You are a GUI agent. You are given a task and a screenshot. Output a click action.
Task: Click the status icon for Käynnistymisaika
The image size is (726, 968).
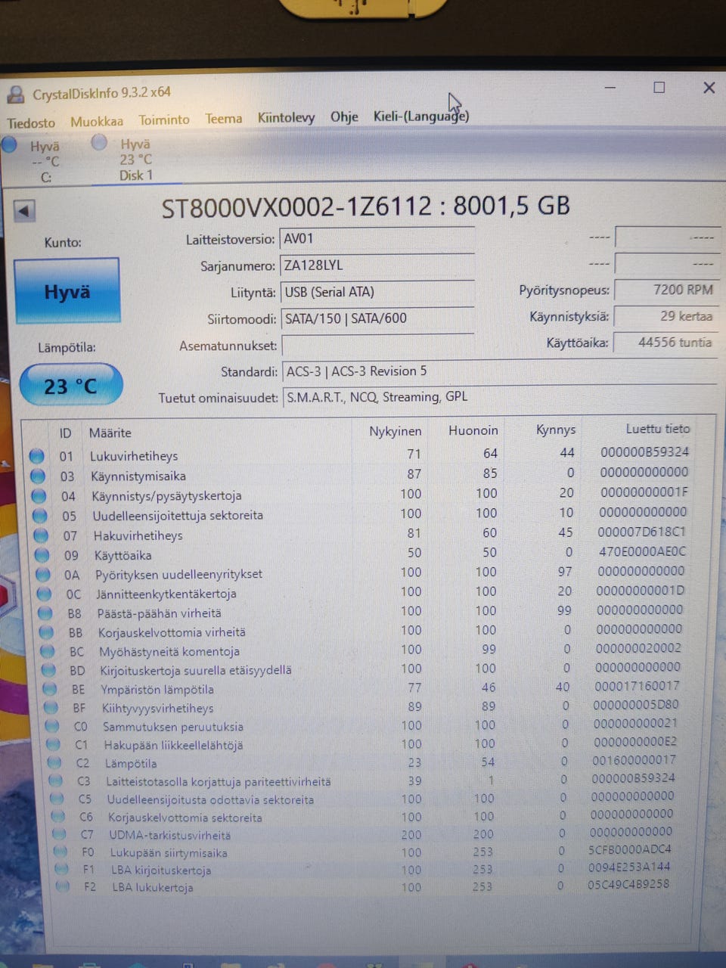(x=38, y=476)
